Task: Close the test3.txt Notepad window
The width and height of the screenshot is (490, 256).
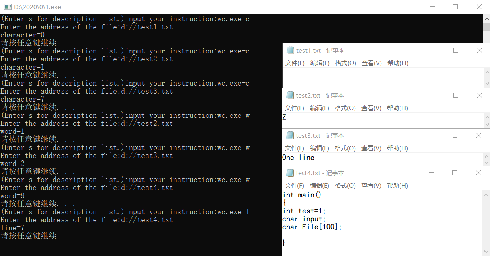Action: (x=479, y=135)
